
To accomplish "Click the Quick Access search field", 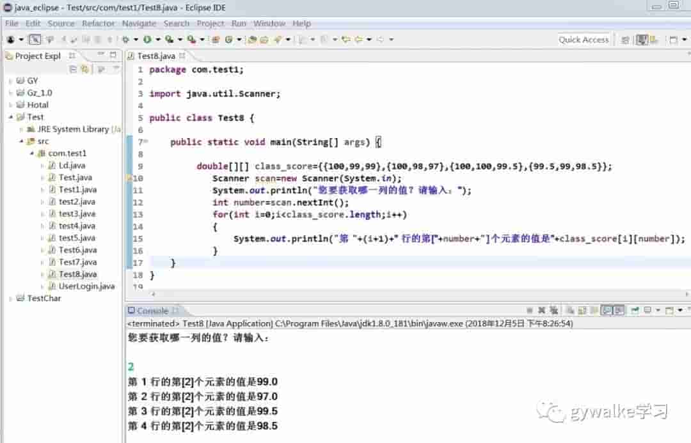I will pyautogui.click(x=584, y=40).
